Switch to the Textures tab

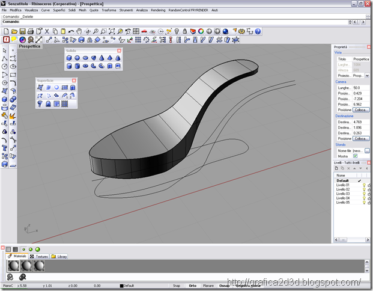(x=39, y=257)
